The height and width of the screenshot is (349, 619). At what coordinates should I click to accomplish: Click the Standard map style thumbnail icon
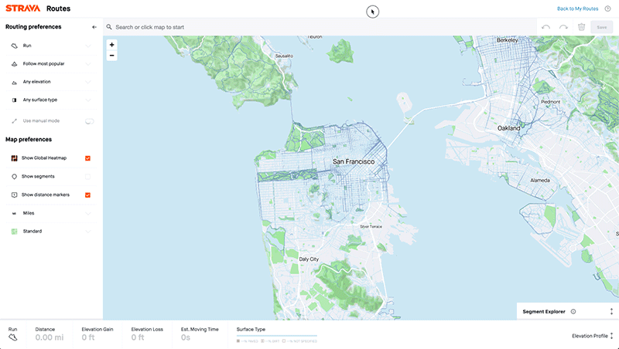click(14, 232)
